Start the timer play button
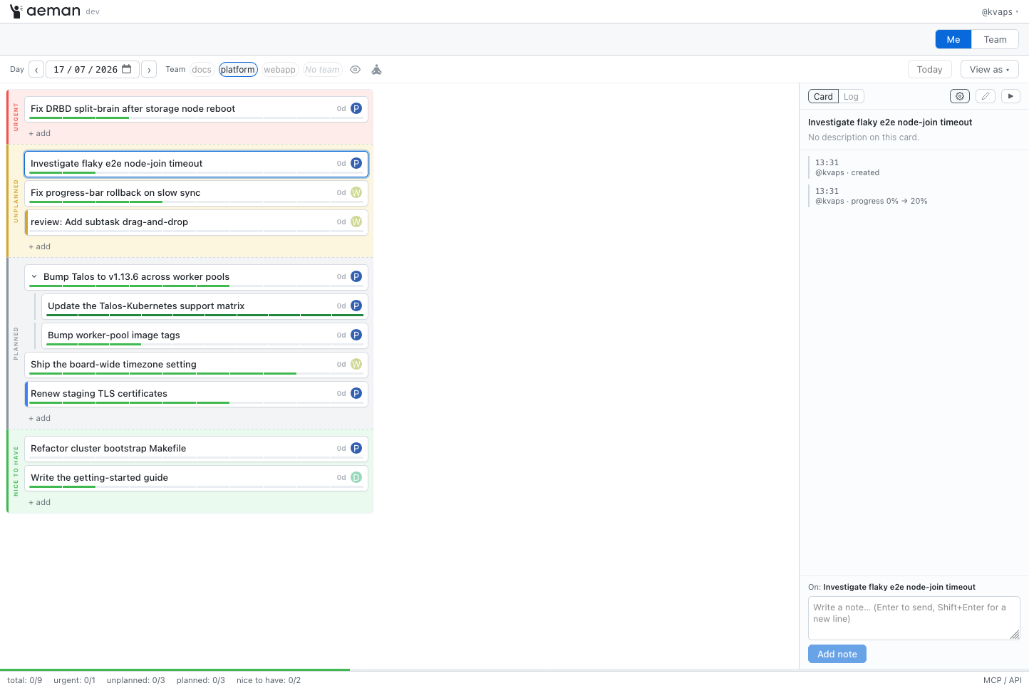Screen dimensions: 1029x688 [1010, 96]
